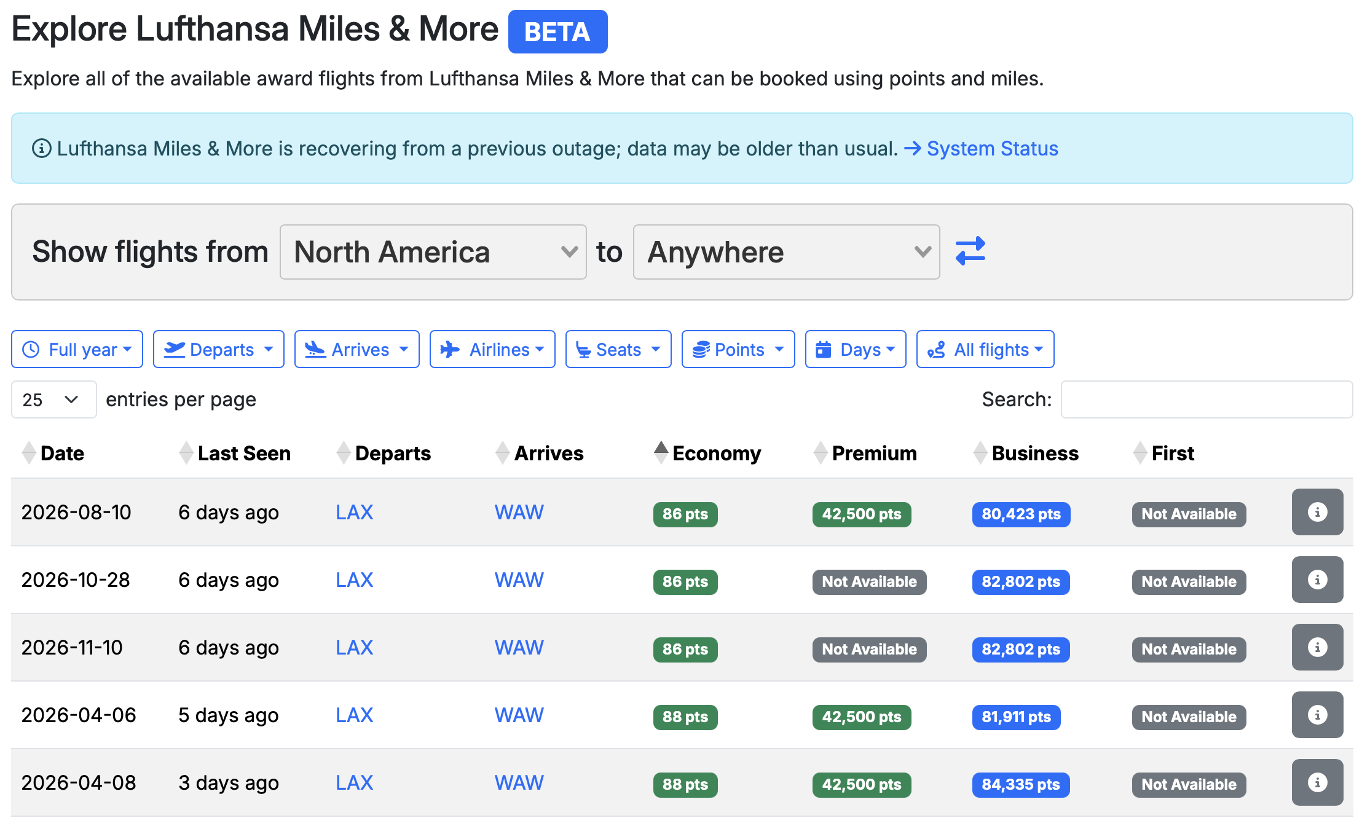The image size is (1362, 826).
Task: Click the coins icon on the Points filter
Action: 701,349
